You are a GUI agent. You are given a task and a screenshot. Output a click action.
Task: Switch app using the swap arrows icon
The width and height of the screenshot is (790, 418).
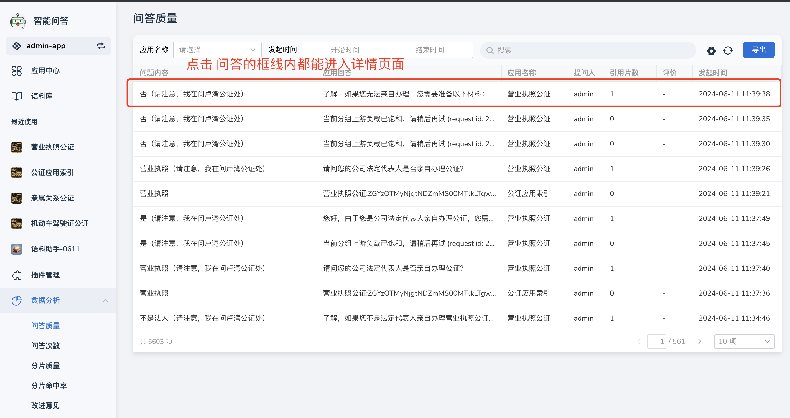click(x=101, y=46)
